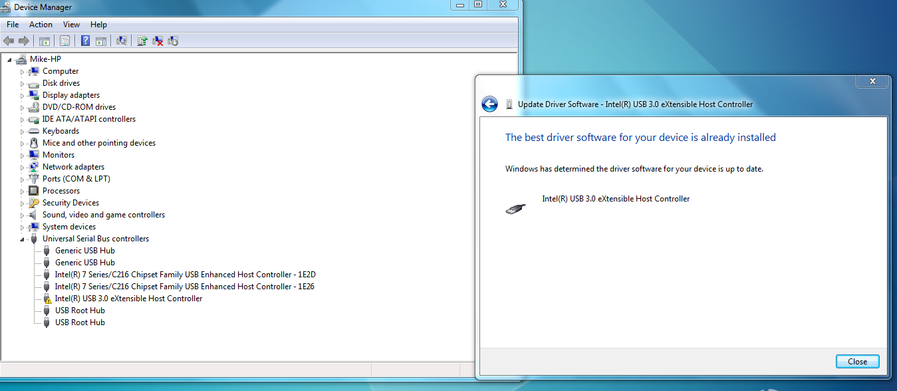Select the Monitors tree item text
The width and height of the screenshot is (897, 391).
pos(59,155)
